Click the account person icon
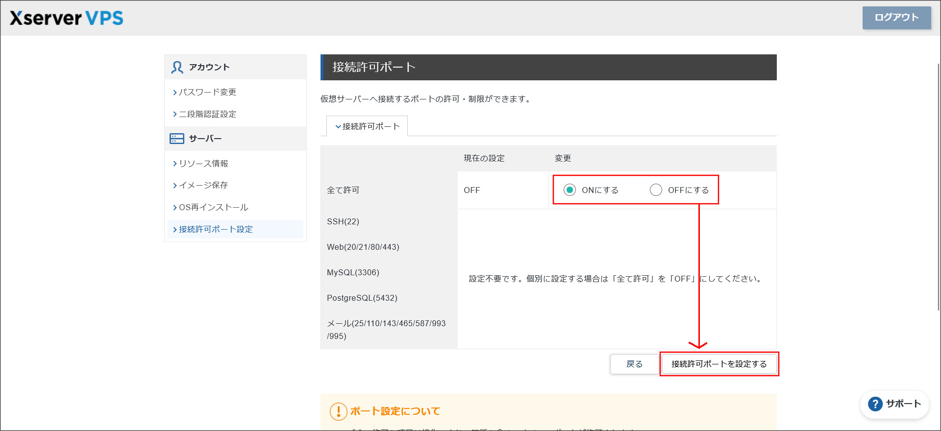This screenshot has height=431, width=941. click(177, 67)
